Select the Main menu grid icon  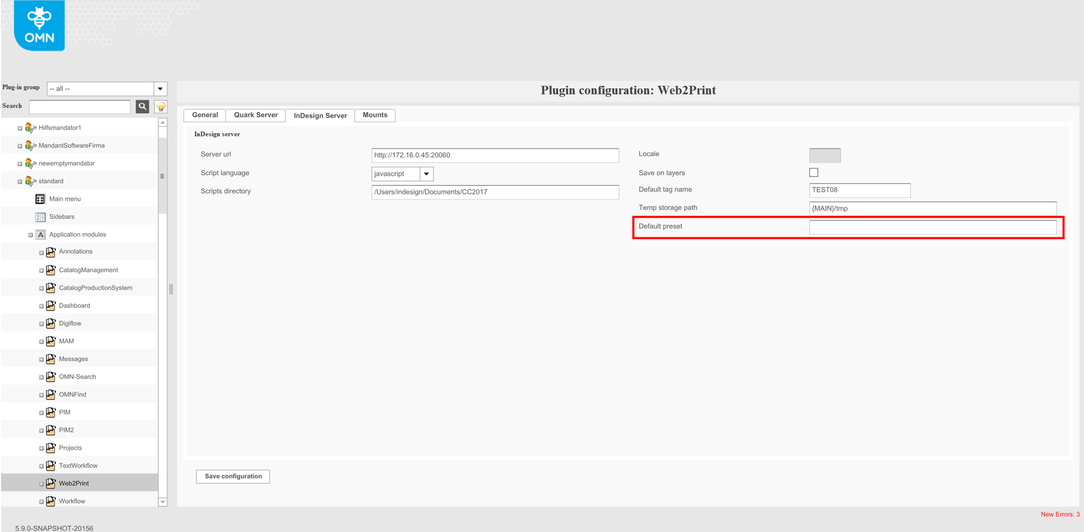pos(40,199)
